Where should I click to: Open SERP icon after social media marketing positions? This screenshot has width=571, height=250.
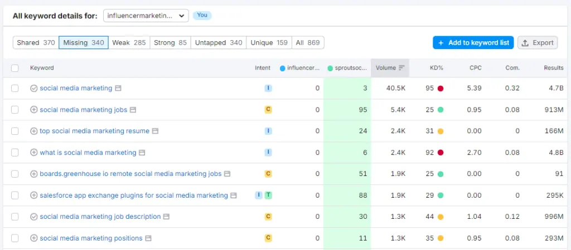pos(148,238)
